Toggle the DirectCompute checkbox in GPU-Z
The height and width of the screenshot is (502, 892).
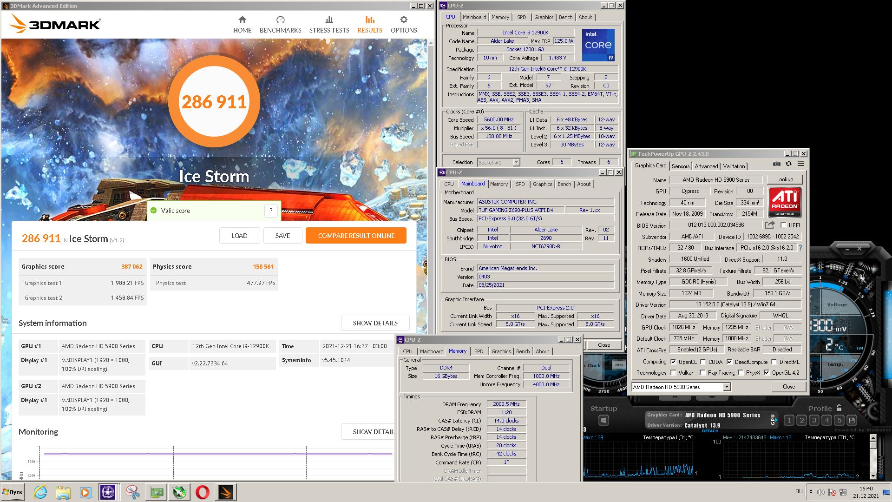tap(729, 362)
